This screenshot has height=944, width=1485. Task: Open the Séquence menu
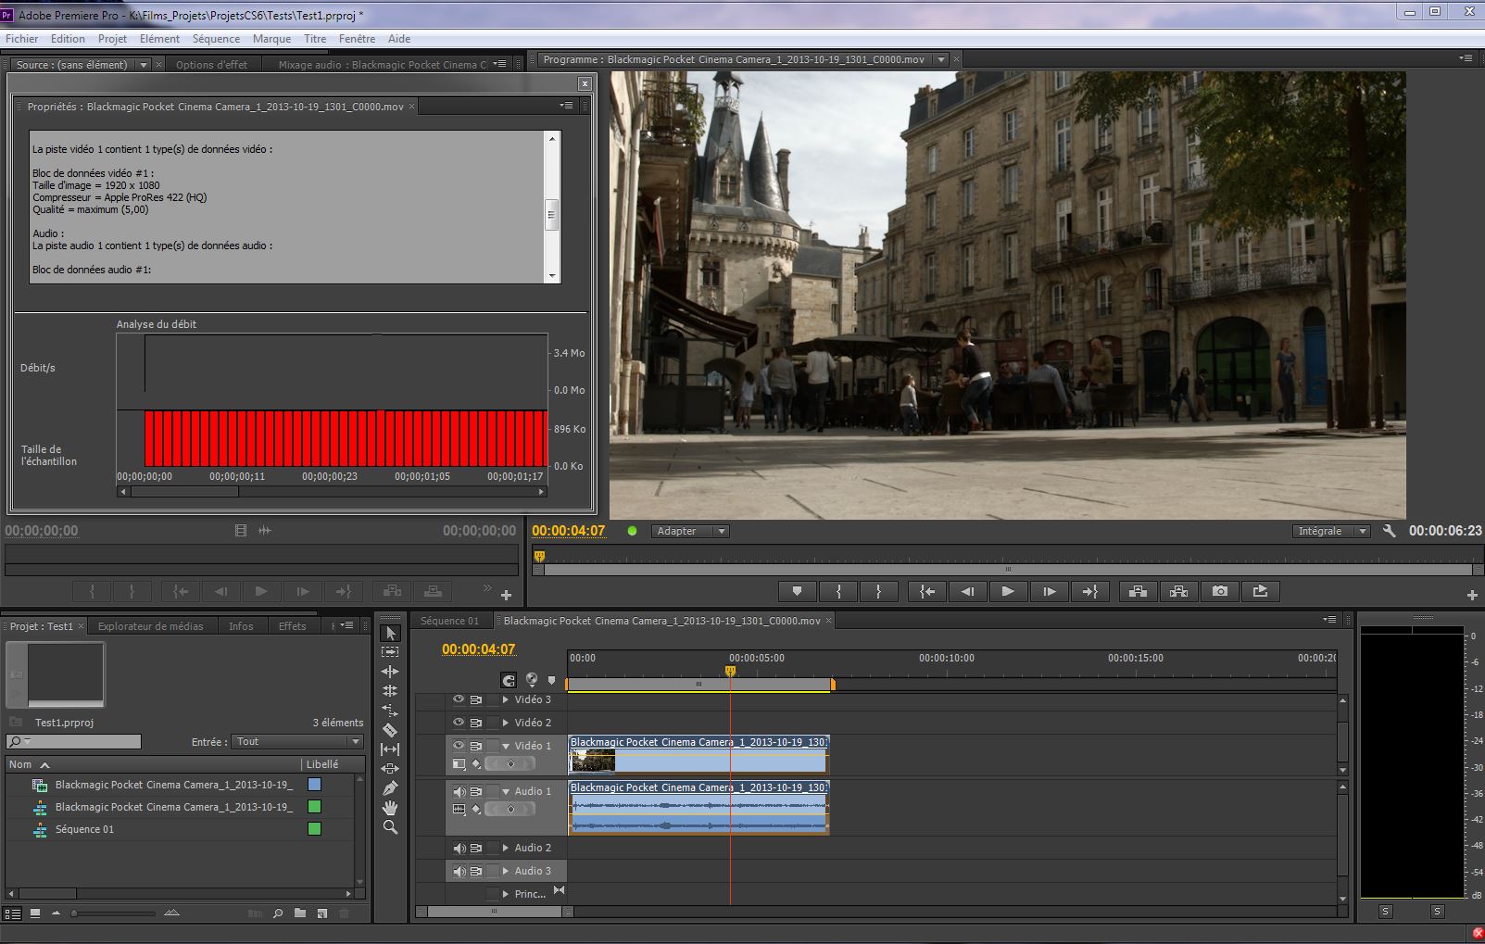(216, 39)
